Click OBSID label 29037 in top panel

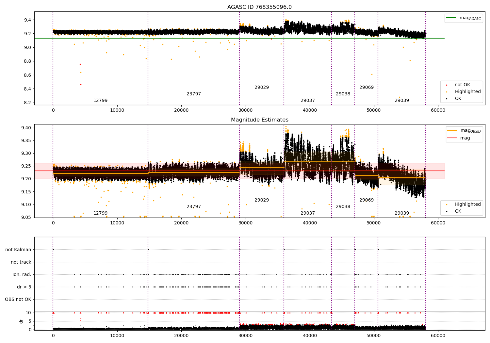[x=308, y=101]
